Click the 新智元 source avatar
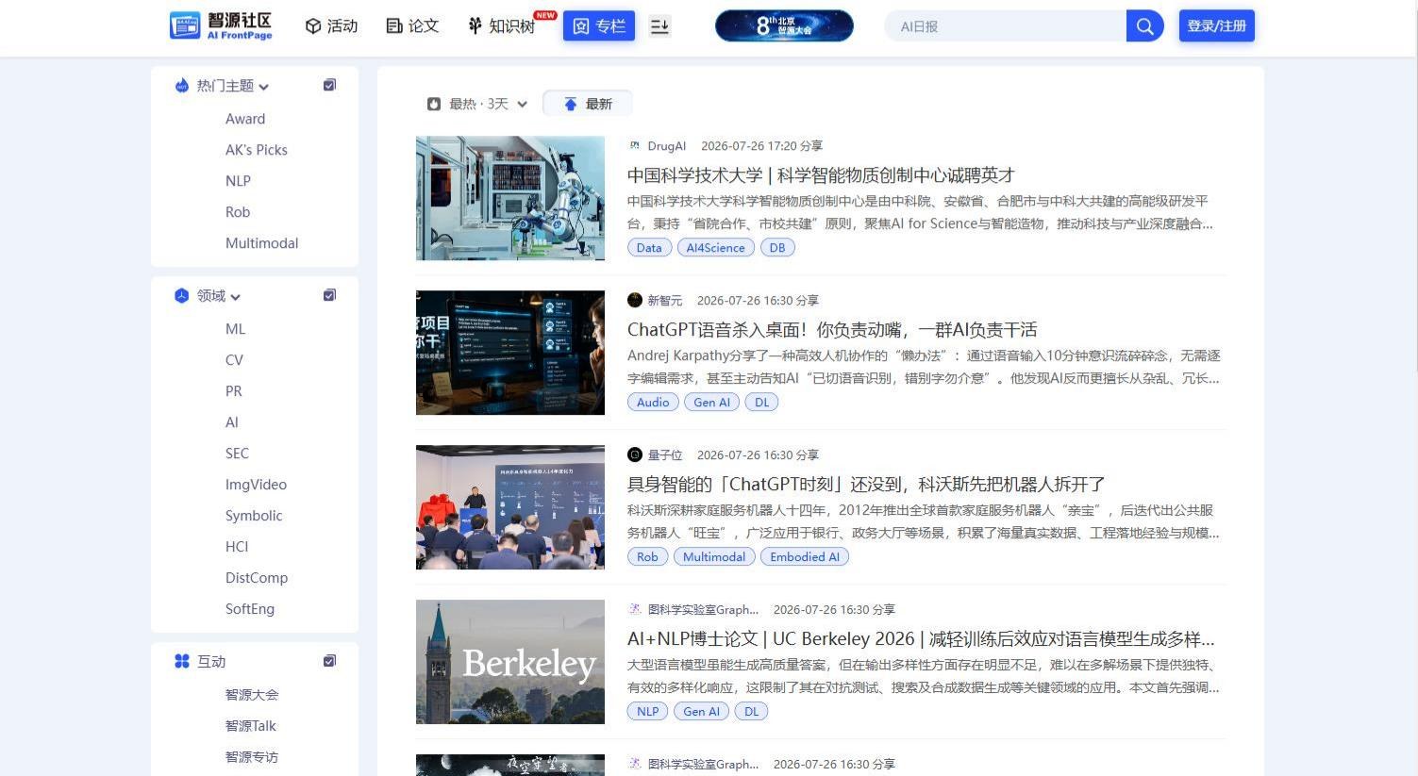1418x776 pixels. (x=635, y=300)
